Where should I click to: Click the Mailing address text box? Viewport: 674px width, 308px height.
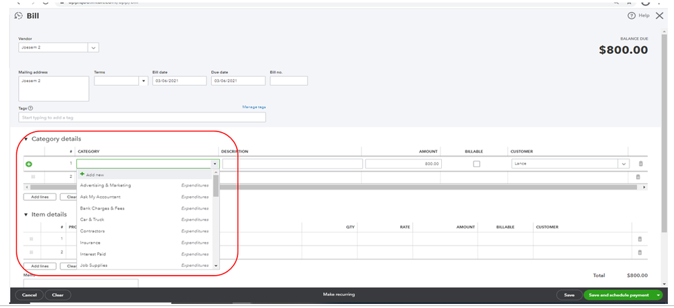[54, 89]
